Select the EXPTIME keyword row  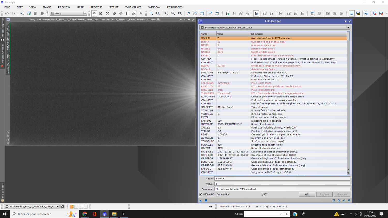273,121
